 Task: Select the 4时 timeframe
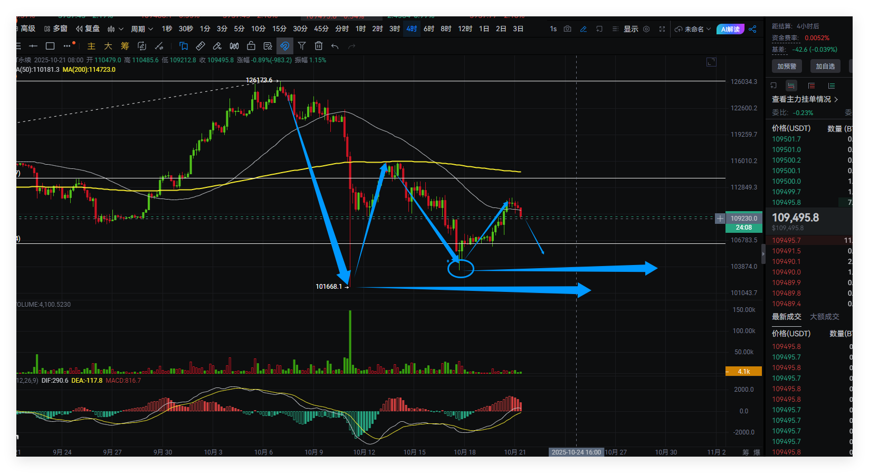412,29
